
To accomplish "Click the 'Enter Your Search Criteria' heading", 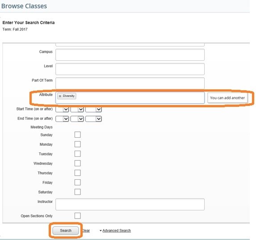I will pos(29,22).
